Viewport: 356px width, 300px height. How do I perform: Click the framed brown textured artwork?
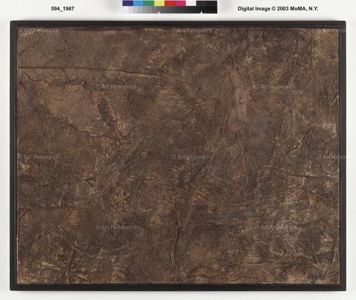pos(178,156)
